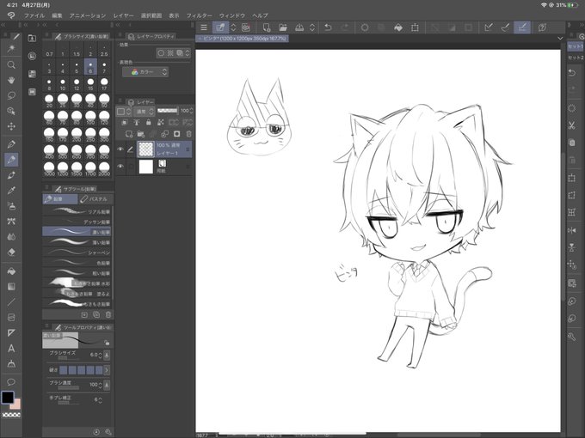This screenshot has width=585, height=438.
Task: Open the アニメーション menu
Action: (x=88, y=15)
